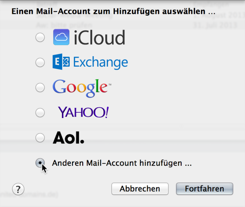Click the blurred 31. Juli 2013 date
This screenshot has height=207, width=245.
215,25
